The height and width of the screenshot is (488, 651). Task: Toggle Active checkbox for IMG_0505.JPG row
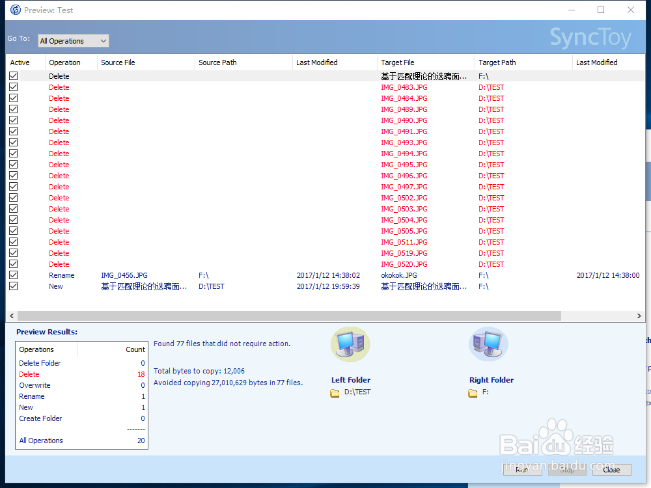click(13, 231)
